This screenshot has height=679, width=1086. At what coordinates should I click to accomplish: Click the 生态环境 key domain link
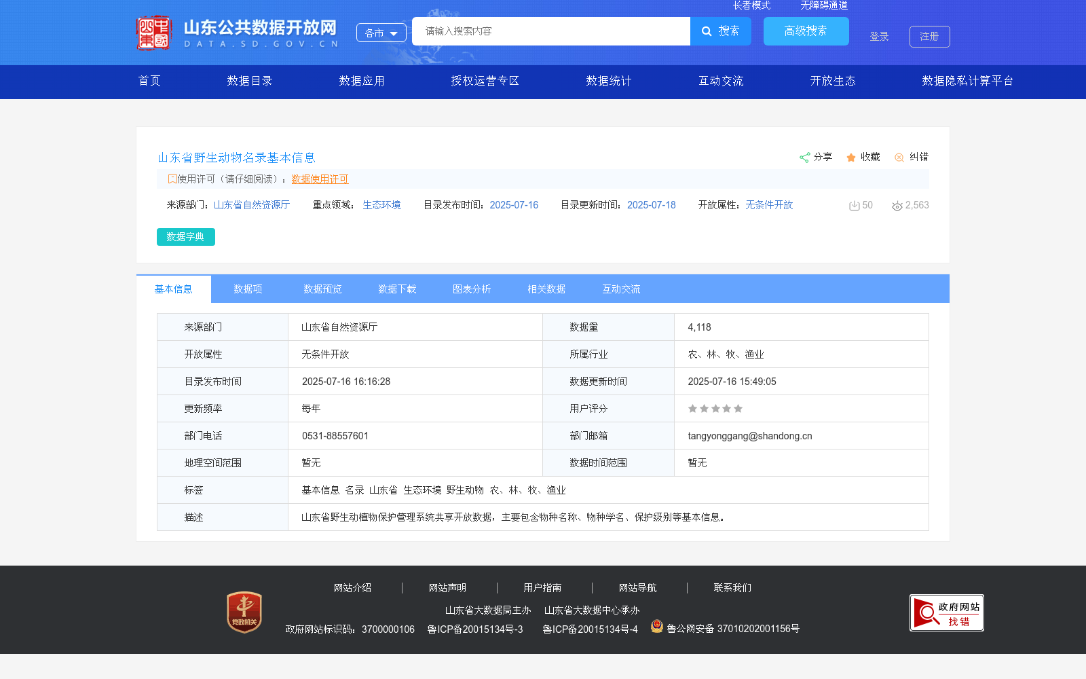(381, 205)
